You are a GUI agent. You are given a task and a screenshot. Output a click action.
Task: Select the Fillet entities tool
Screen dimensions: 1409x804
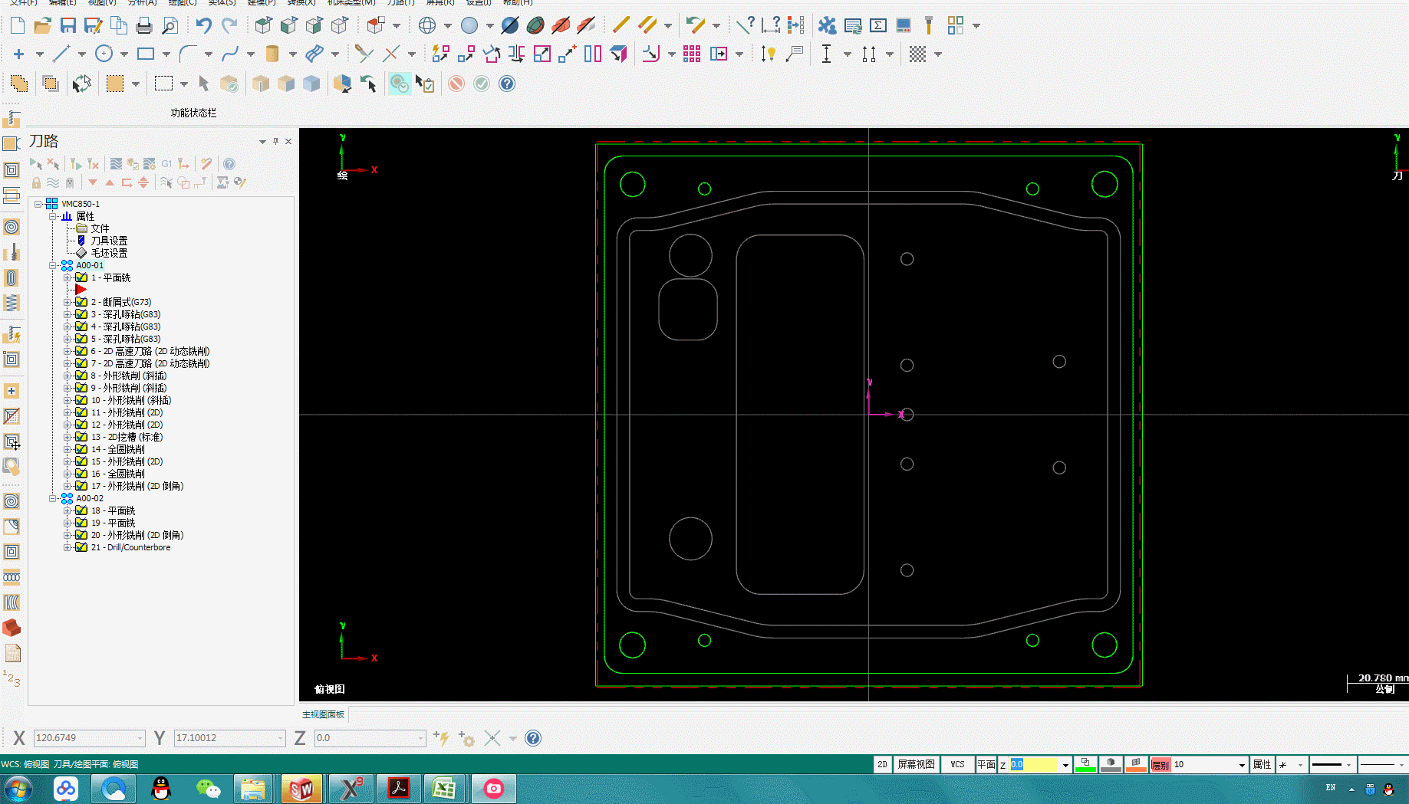188,54
